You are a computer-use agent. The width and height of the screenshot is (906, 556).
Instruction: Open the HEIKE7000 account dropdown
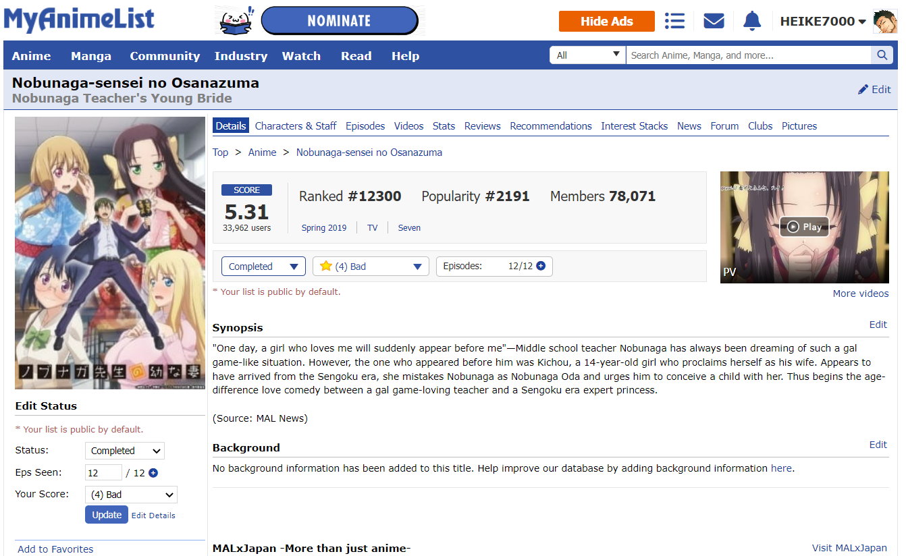pyautogui.click(x=823, y=22)
